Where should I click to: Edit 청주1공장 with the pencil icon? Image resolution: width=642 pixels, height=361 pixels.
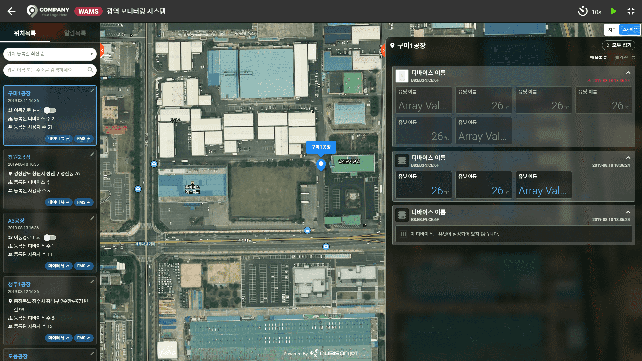click(x=92, y=282)
